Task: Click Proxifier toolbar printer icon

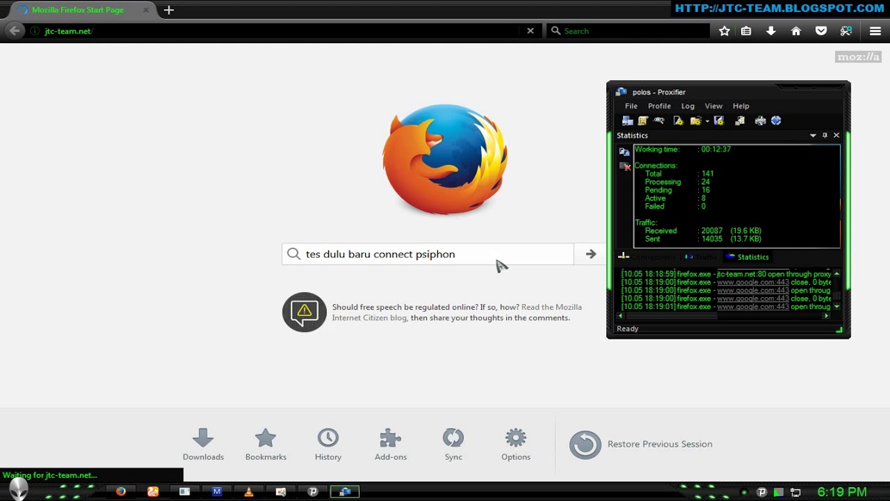Action: point(761,120)
